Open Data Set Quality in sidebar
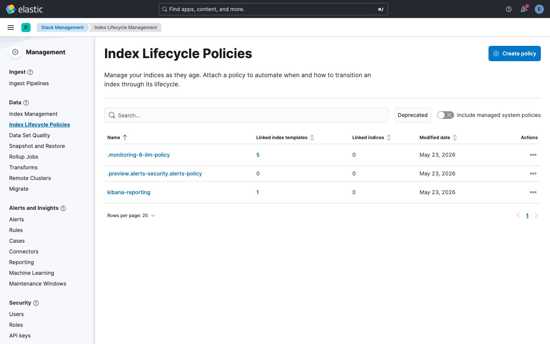 [29, 135]
